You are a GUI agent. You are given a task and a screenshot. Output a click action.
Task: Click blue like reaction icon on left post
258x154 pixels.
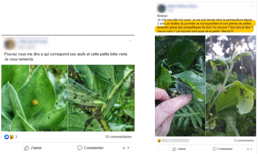pyautogui.click(x=7, y=137)
